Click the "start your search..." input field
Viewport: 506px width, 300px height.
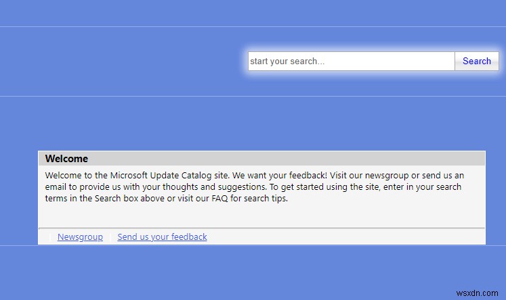(x=351, y=61)
